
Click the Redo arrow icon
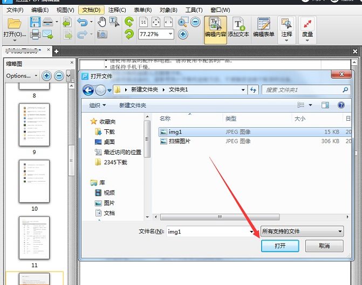(x=83, y=34)
